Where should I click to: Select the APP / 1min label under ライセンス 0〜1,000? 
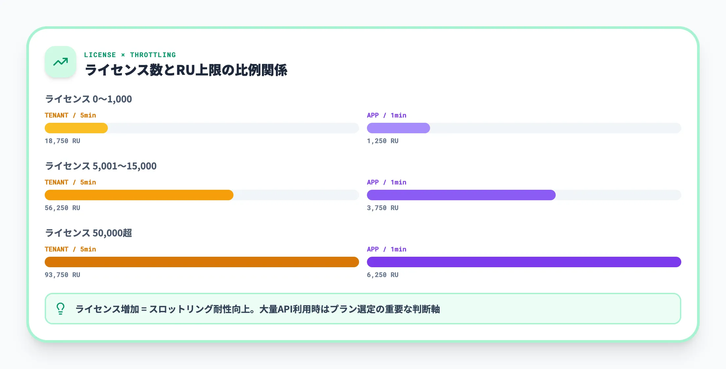click(387, 115)
